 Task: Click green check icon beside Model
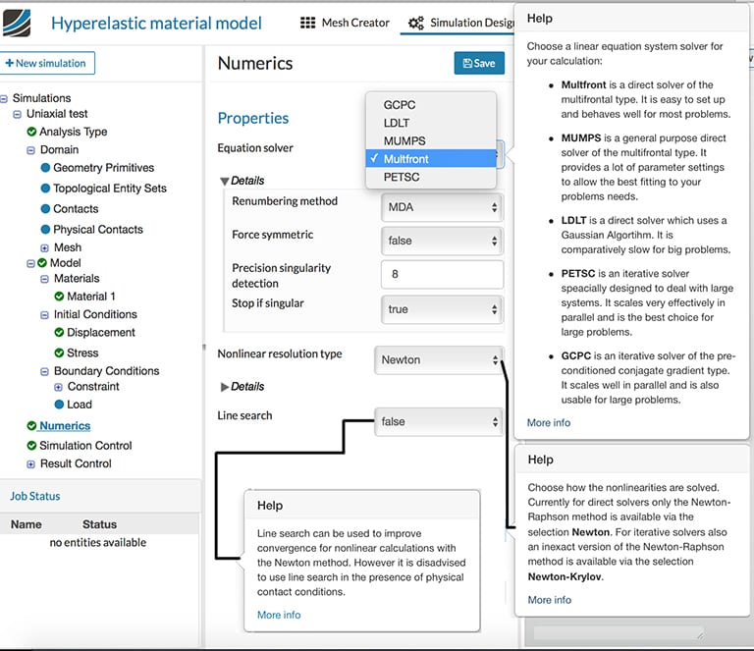[x=42, y=263]
